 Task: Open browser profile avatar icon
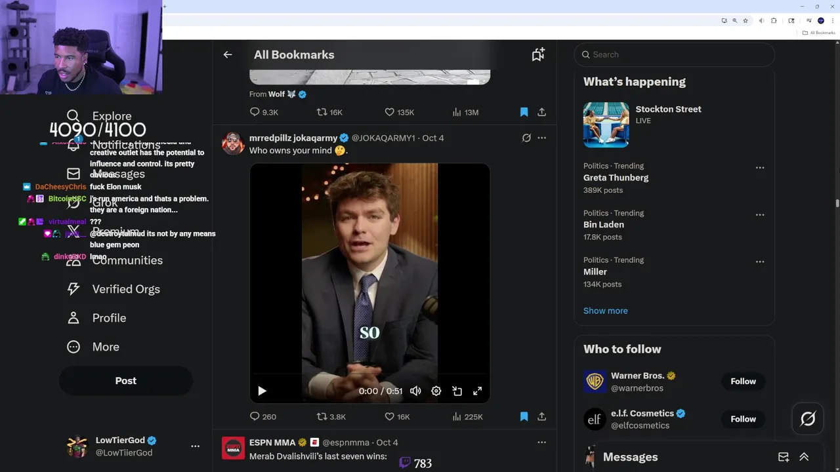coord(820,20)
